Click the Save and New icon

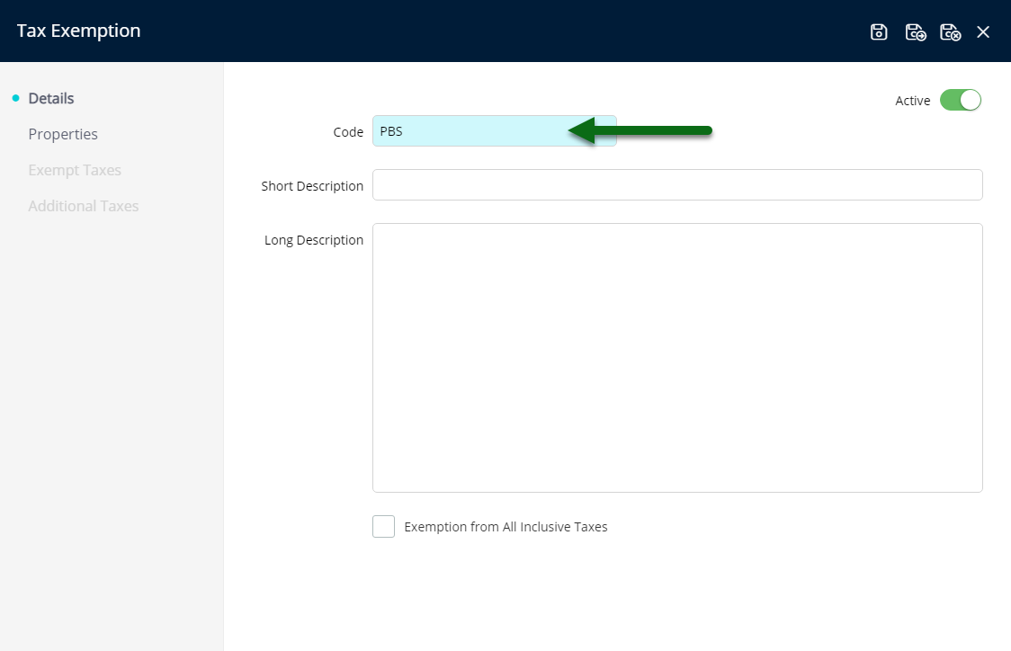coord(916,31)
